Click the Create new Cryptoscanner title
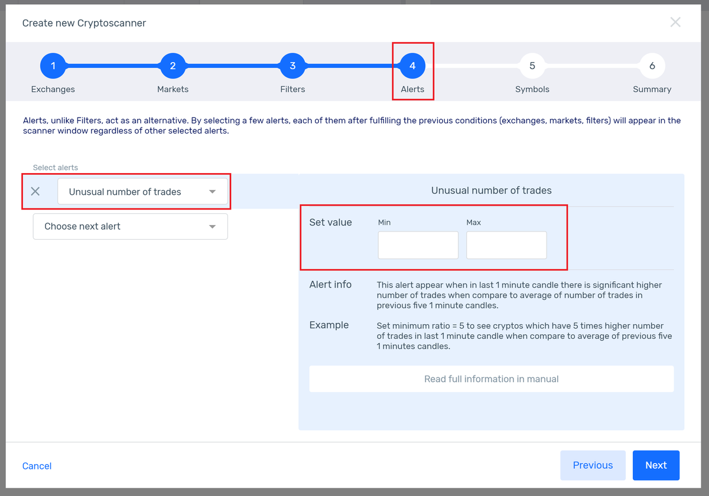Viewport: 709px width, 496px height. coord(84,23)
